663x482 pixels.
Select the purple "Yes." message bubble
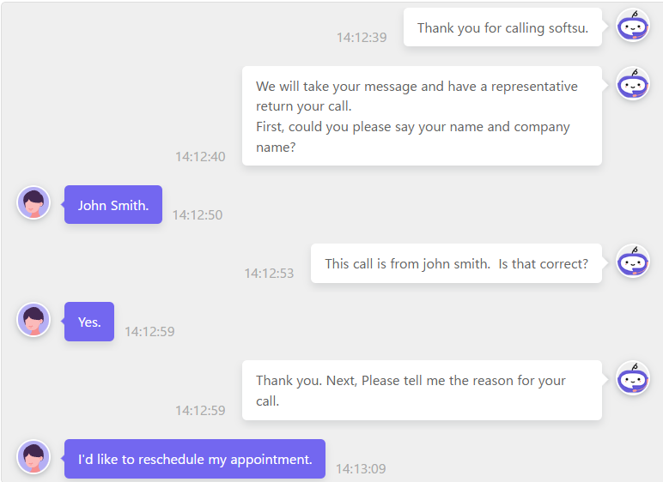point(89,322)
